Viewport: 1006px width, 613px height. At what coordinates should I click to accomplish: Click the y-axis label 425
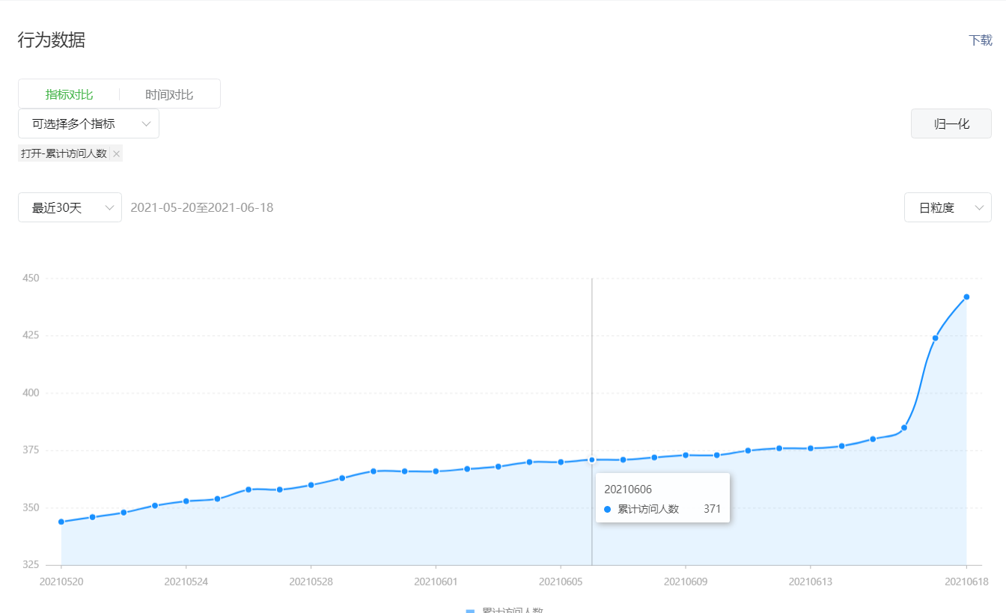[31, 335]
